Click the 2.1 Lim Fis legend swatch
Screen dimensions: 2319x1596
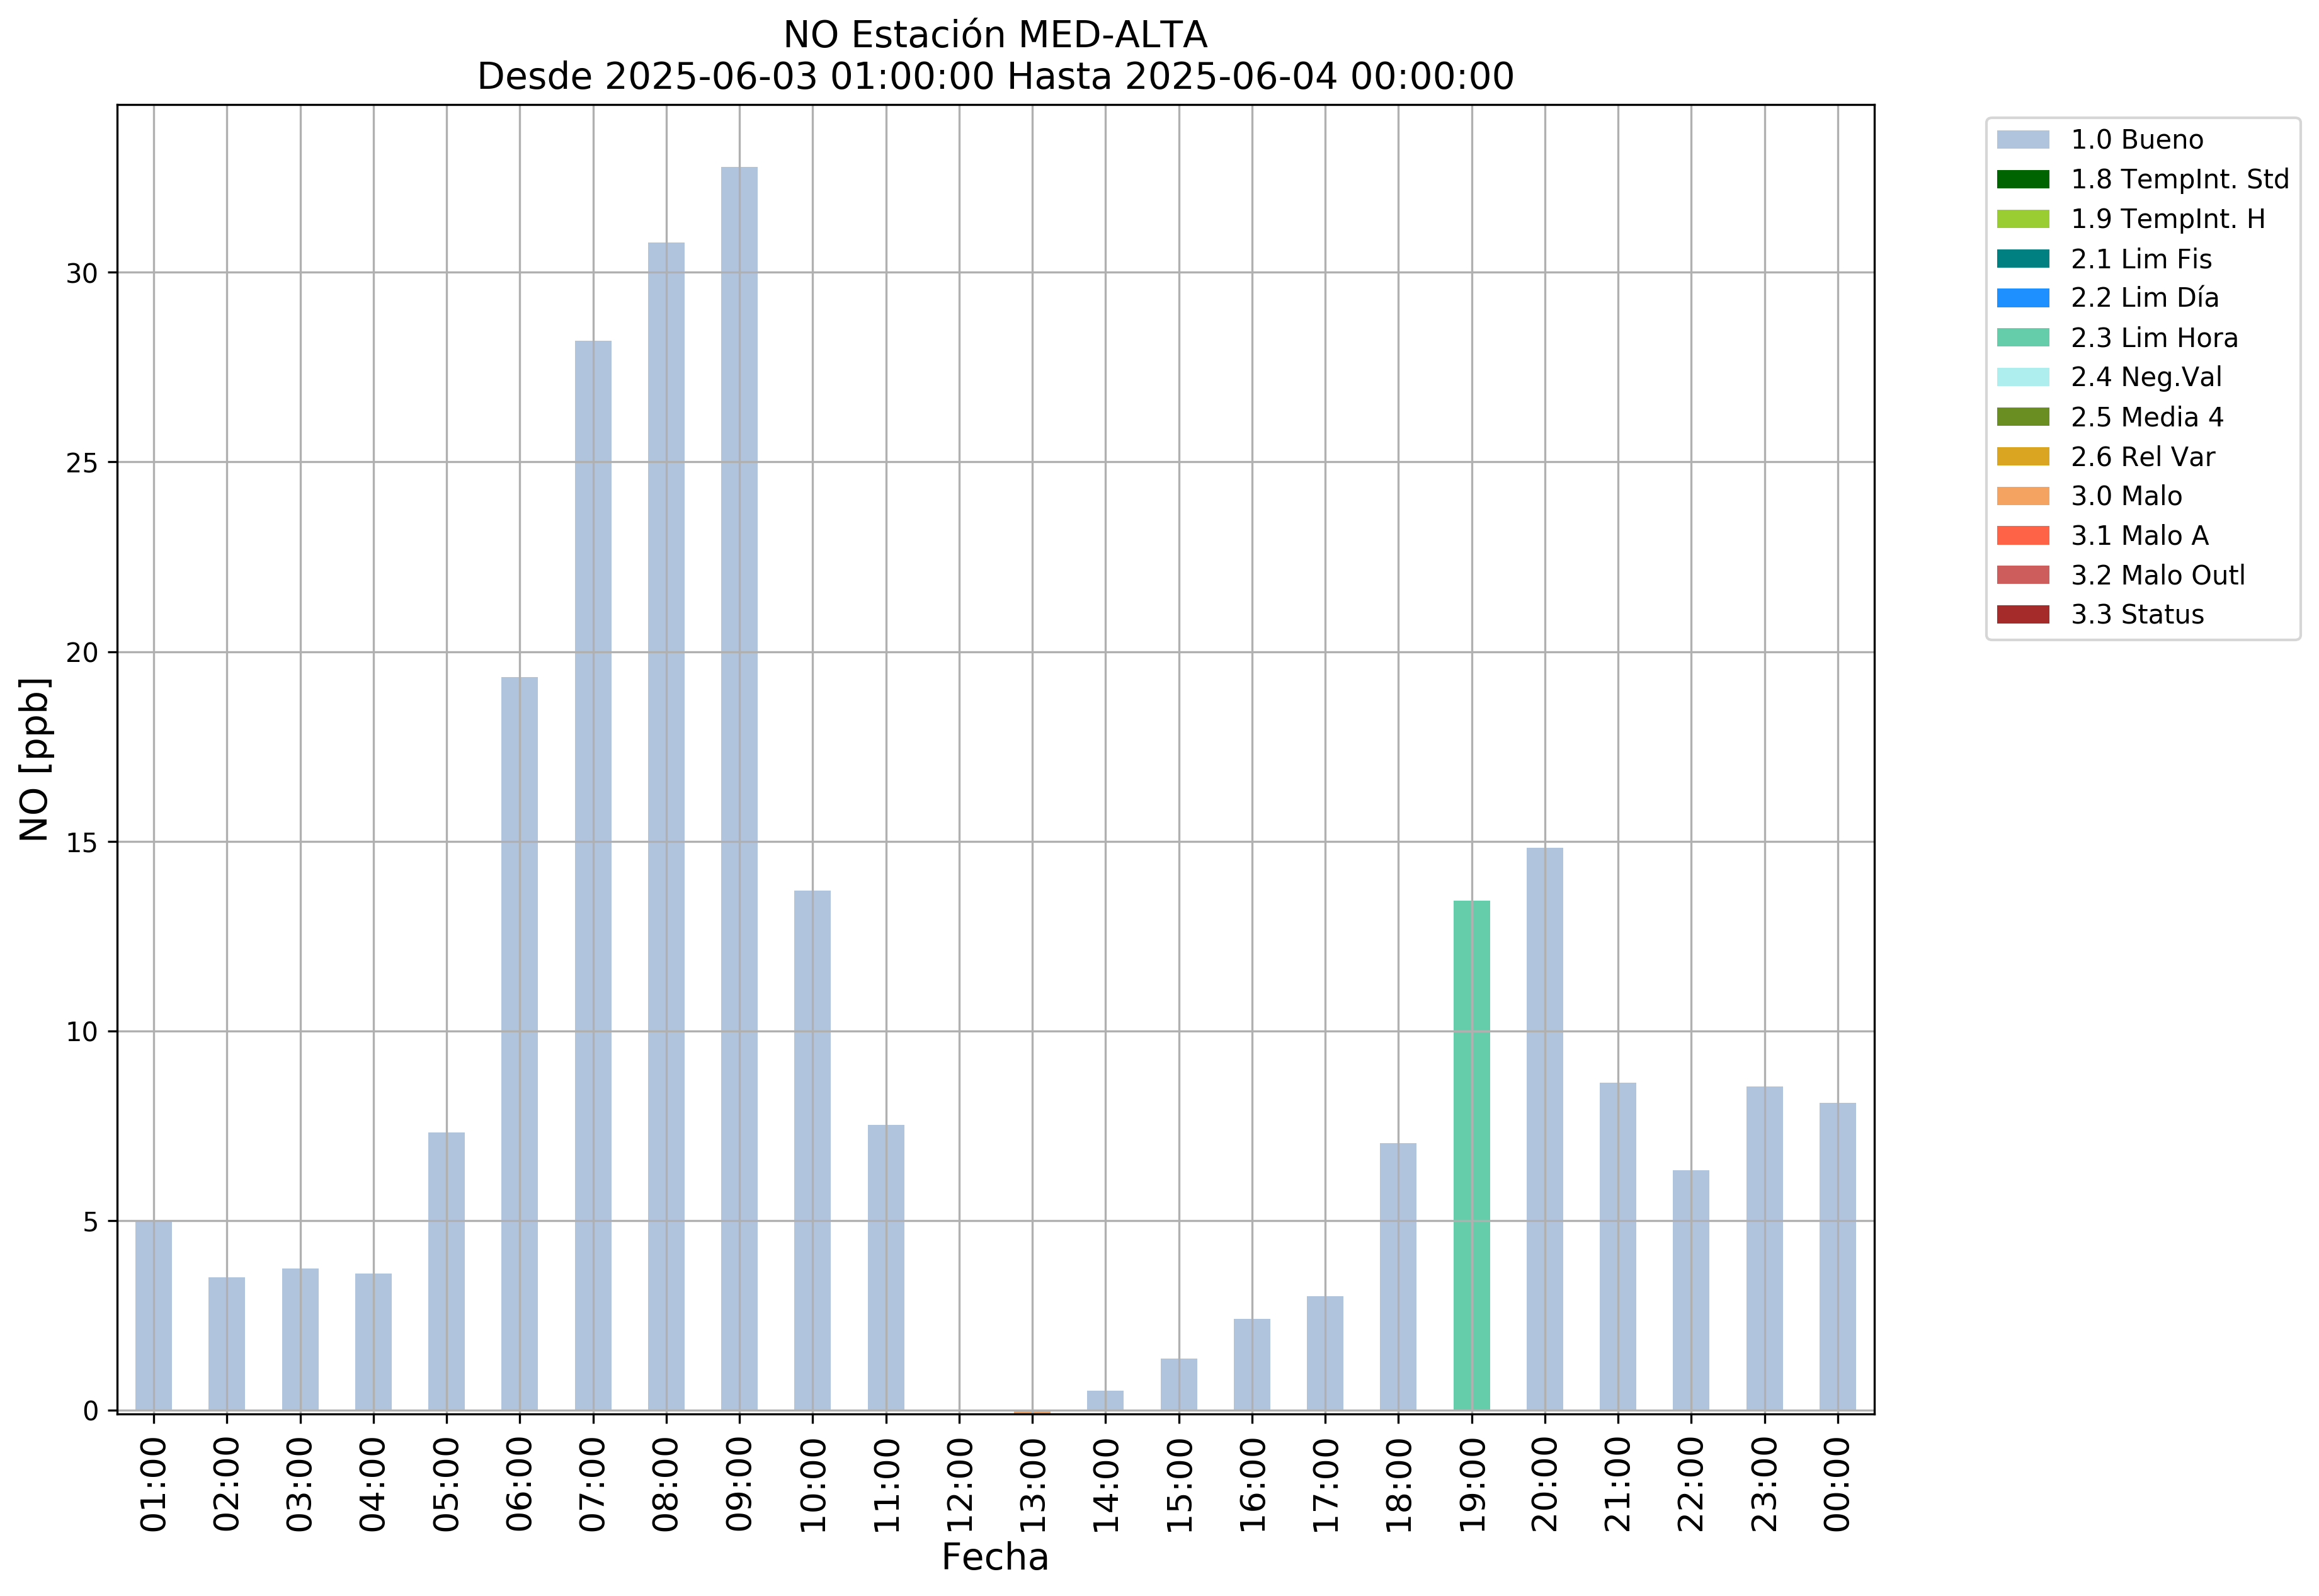tap(2022, 259)
